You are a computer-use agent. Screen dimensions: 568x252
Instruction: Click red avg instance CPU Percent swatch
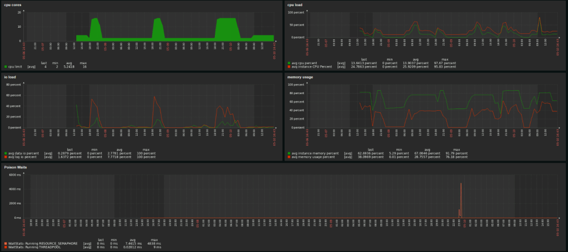[289, 66]
